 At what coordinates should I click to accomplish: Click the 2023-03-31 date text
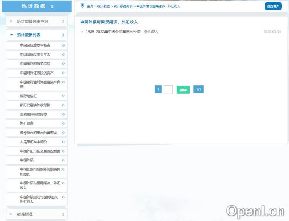pos(272,32)
